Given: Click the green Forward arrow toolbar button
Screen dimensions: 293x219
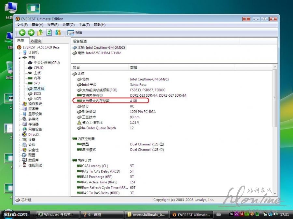Looking at the screenshot, I should [31, 32].
